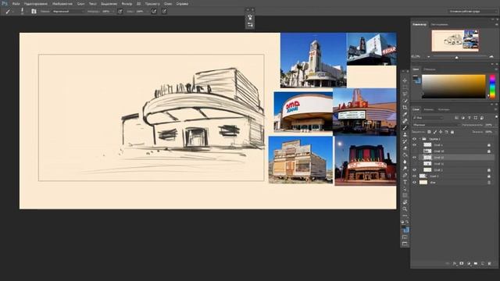Switch to the Каналы tab
The height and width of the screenshot is (281, 500).
pos(429,109)
